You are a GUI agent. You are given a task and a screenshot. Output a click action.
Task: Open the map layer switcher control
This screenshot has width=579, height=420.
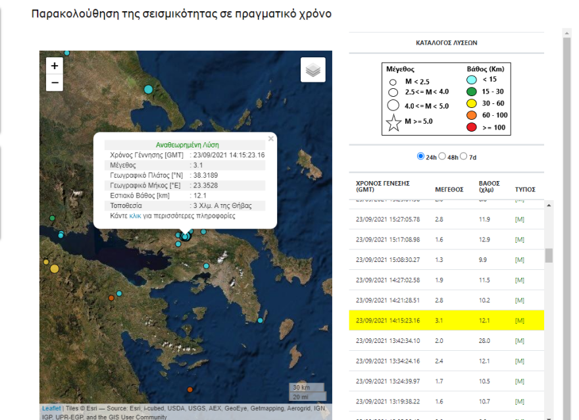[x=313, y=70]
